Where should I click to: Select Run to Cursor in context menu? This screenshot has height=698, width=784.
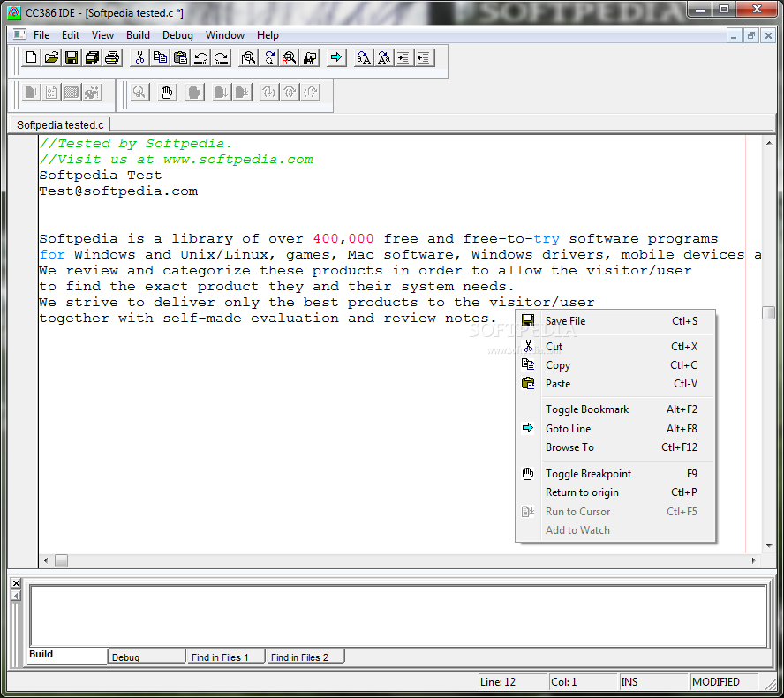click(615, 512)
